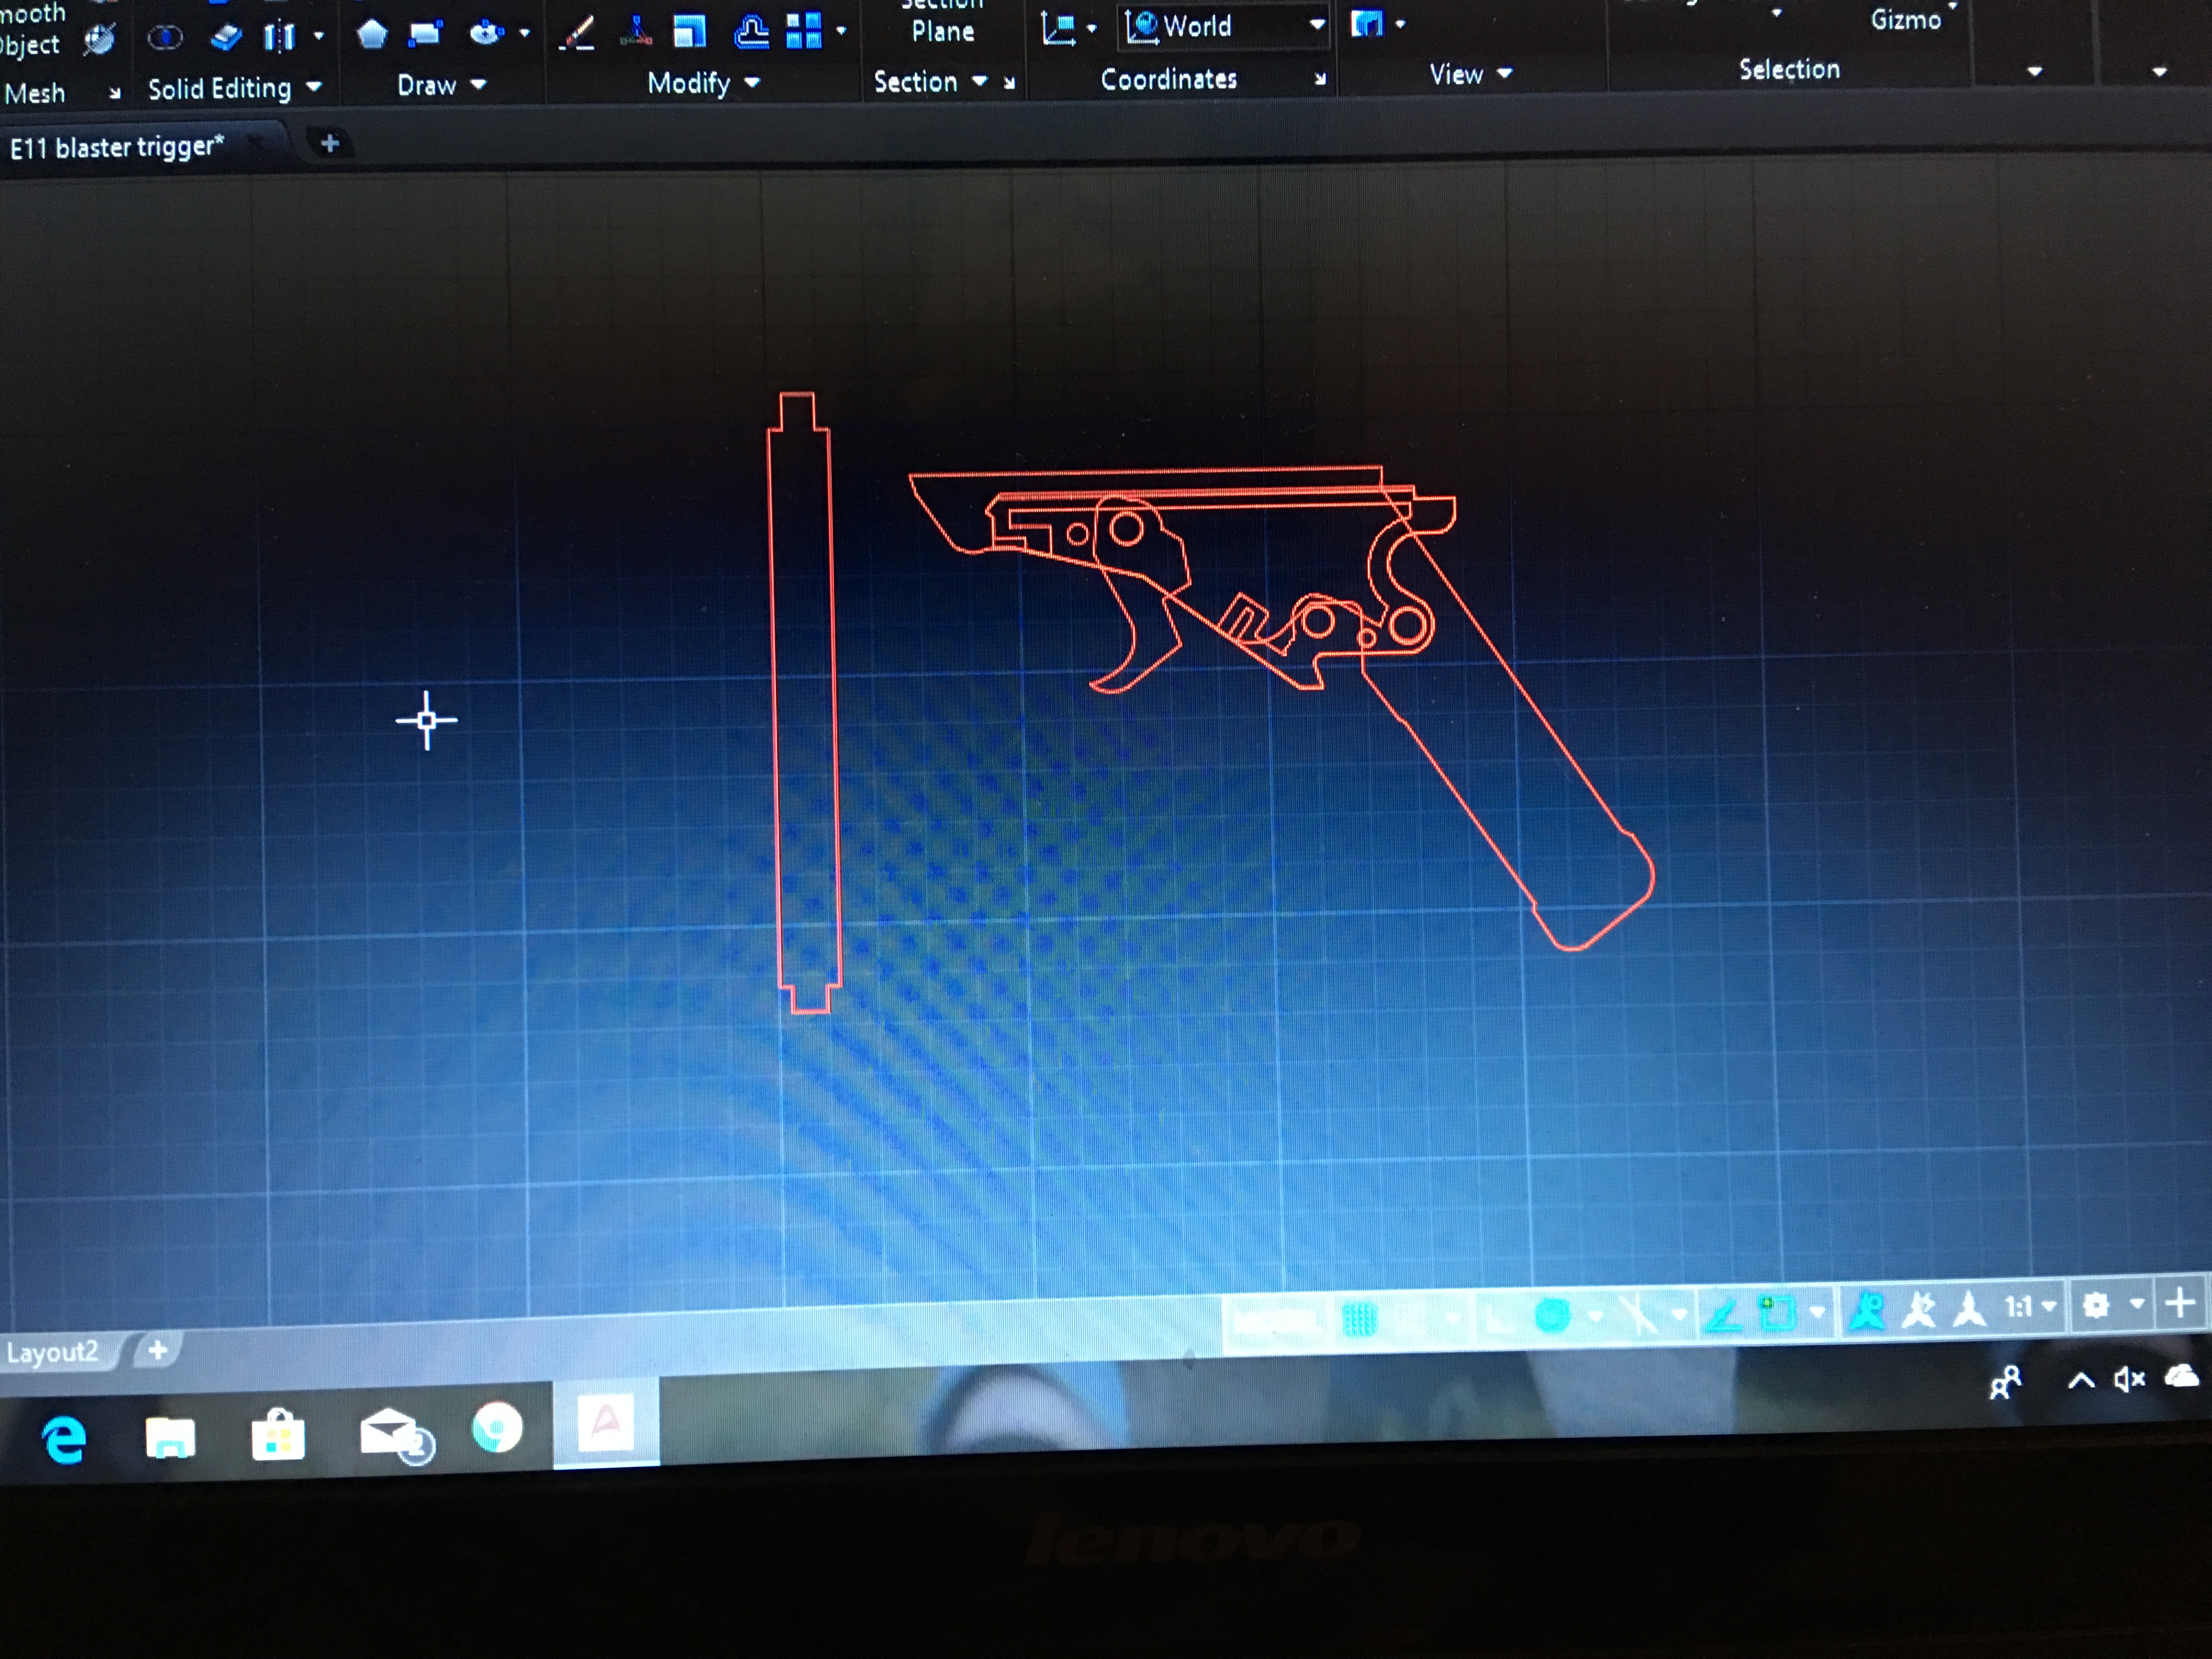Click the UCS icon in Coordinates panel
This screenshot has width=2212, height=1659.
[1058, 29]
